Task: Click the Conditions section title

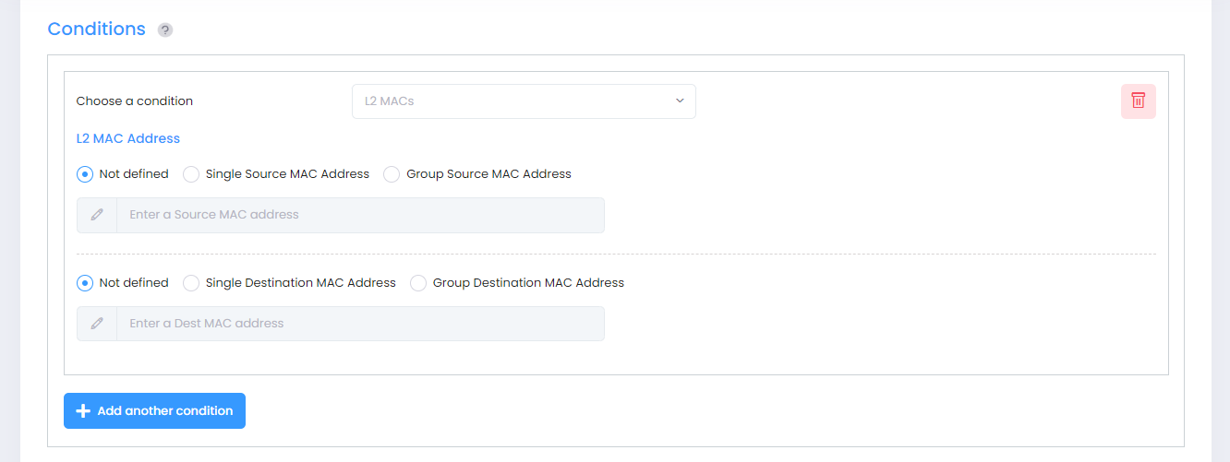Action: pyautogui.click(x=96, y=29)
